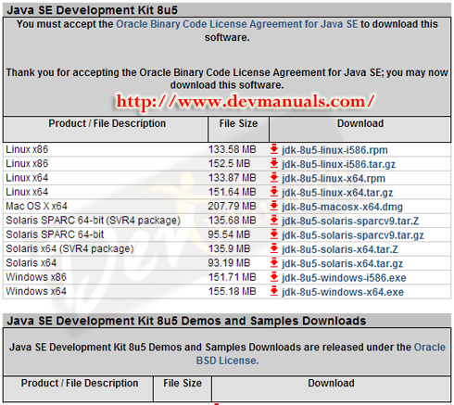454x405 pixels.
Task: Download jdk-8u5-windows-i586.exe file link
Action: [x=344, y=278]
